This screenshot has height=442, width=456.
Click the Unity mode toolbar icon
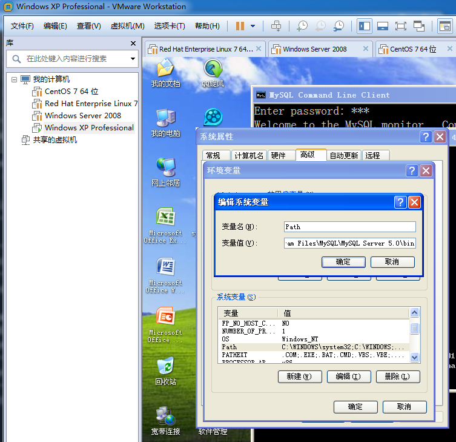pos(419,26)
